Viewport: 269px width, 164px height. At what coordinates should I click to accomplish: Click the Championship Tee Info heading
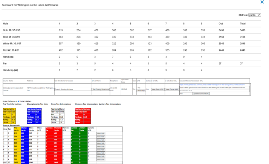(37, 104)
